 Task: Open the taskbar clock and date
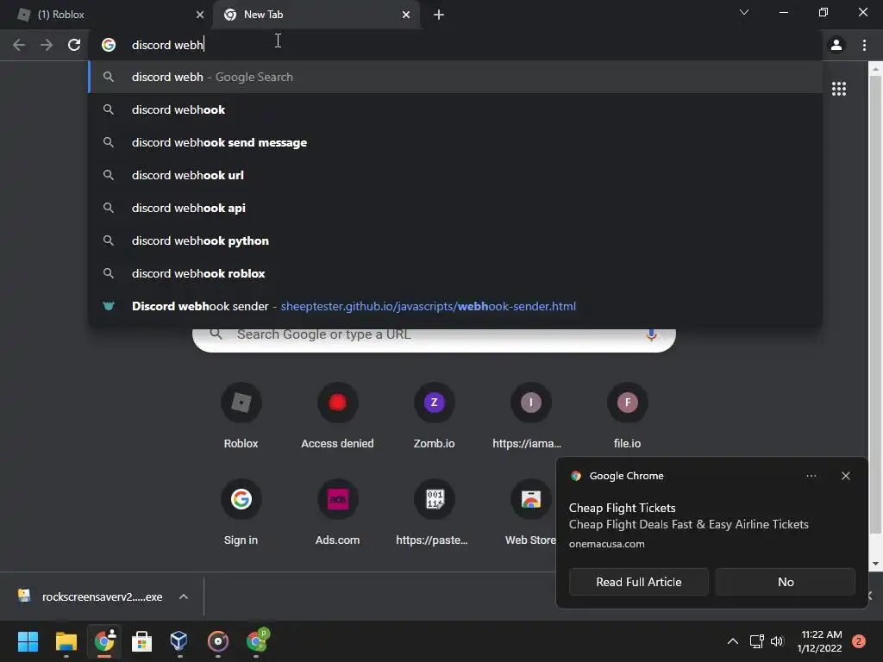[x=821, y=641]
